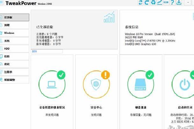
Task: Click the download arrow toolbar icon
Action: (x=179, y=2)
